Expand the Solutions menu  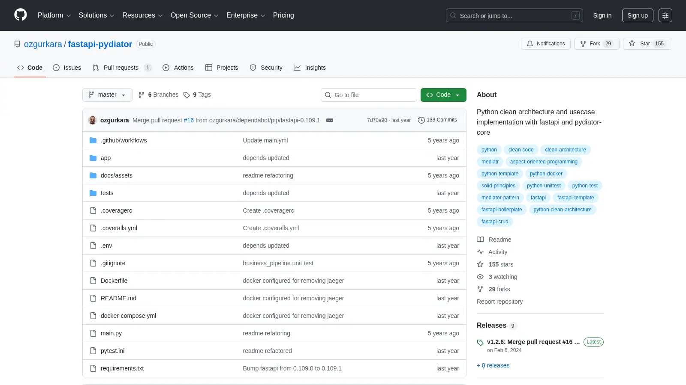click(96, 15)
